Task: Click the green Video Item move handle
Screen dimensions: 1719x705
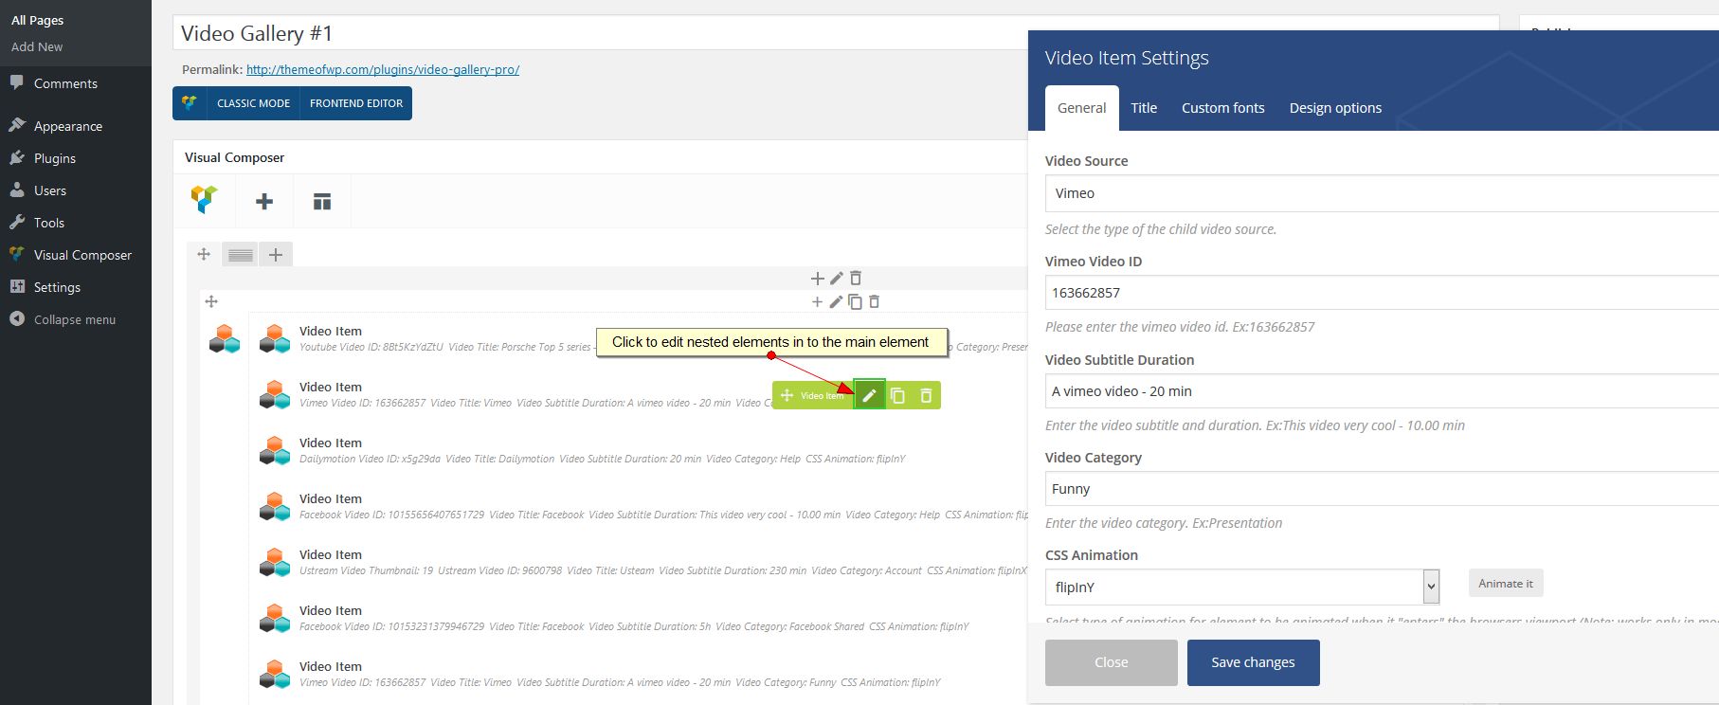Action: (787, 395)
